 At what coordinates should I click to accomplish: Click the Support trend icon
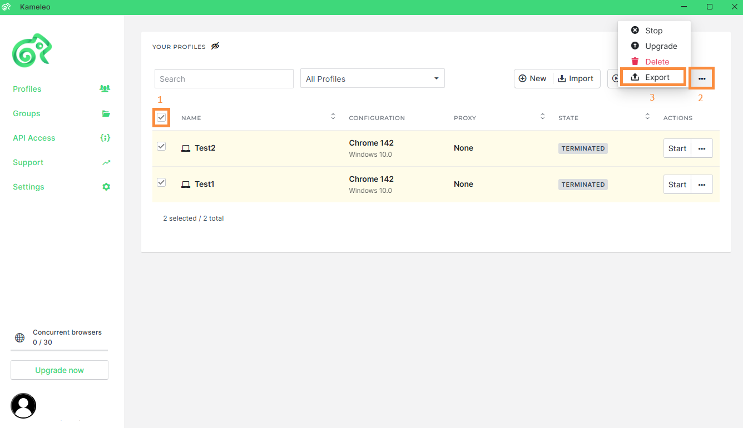click(x=106, y=162)
